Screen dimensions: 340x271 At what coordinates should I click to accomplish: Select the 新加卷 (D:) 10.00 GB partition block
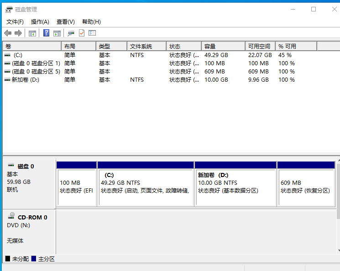coord(235,184)
